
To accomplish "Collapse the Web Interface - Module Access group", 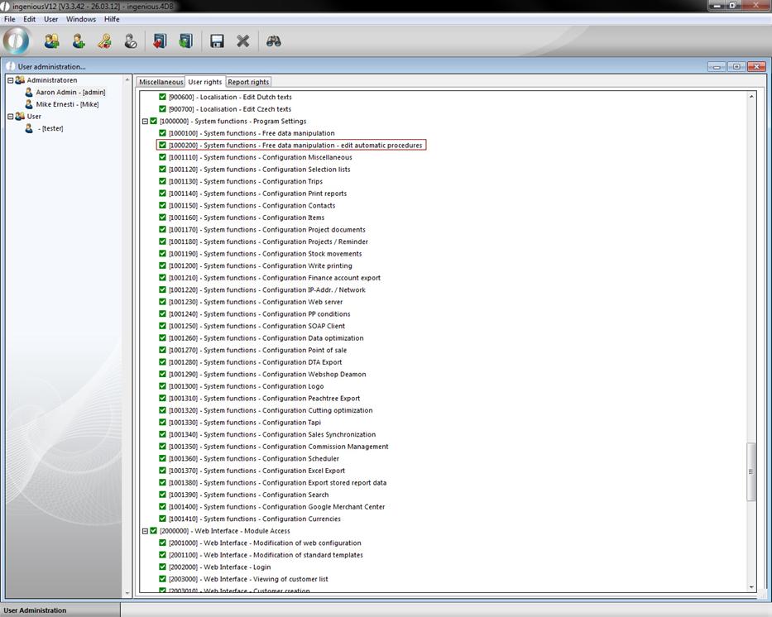I will pos(145,531).
